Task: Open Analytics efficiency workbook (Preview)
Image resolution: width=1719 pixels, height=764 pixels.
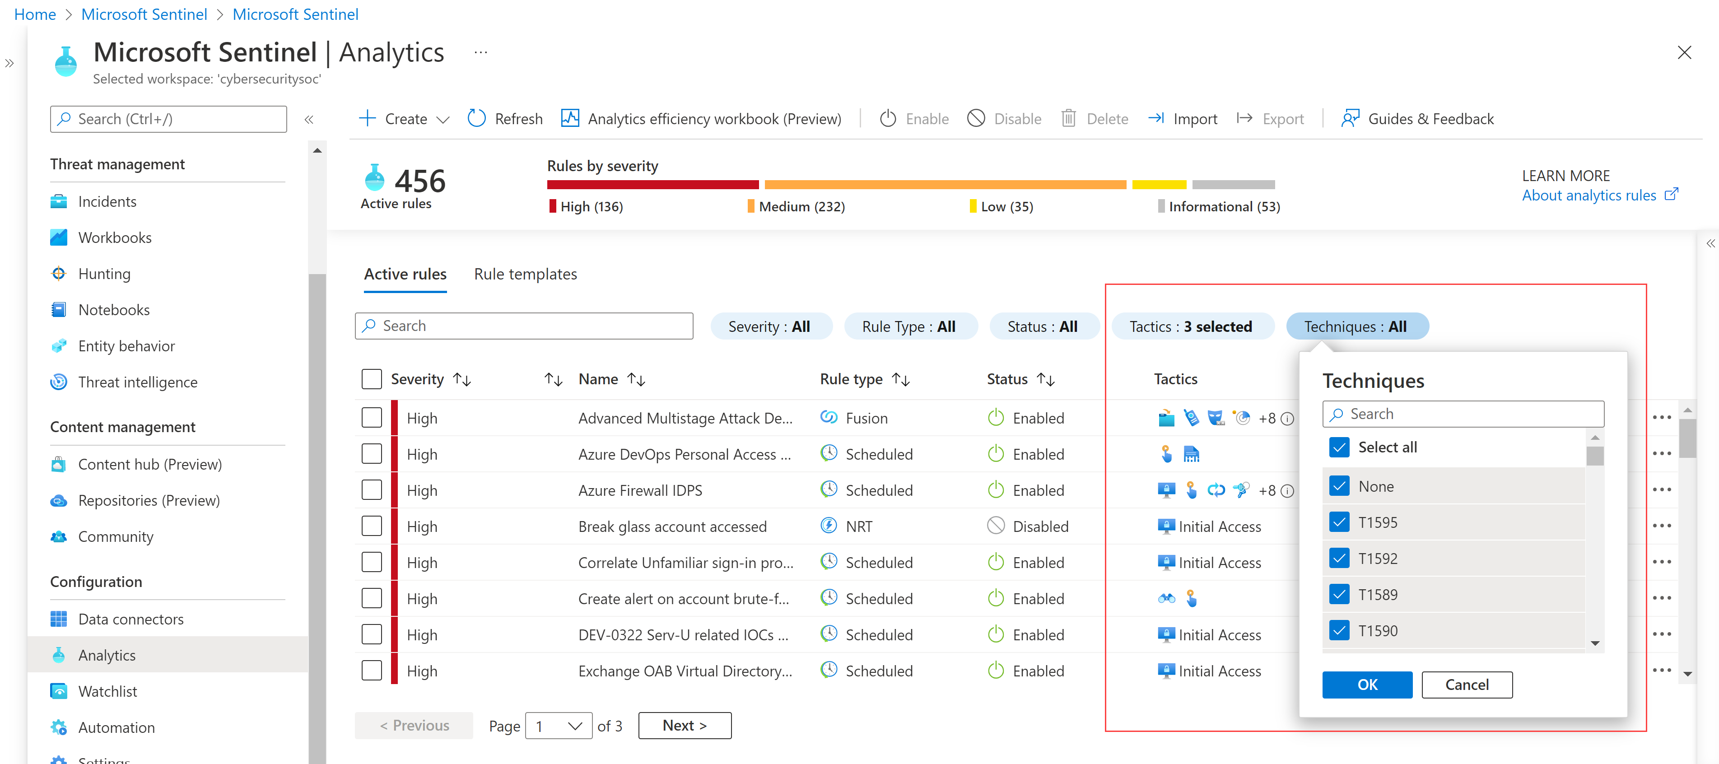Action: coord(701,119)
